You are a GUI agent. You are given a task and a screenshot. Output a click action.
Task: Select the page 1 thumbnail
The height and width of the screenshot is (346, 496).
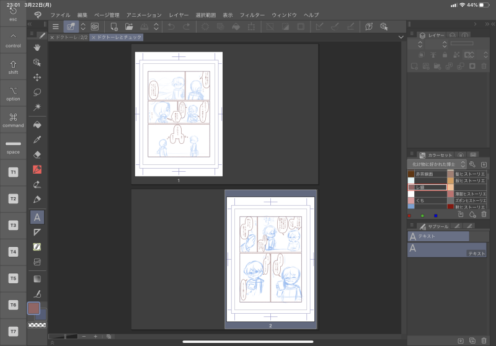point(179,114)
